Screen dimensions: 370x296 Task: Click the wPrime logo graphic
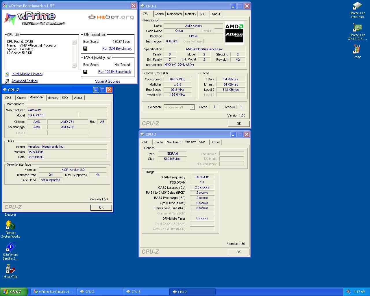click(35, 18)
